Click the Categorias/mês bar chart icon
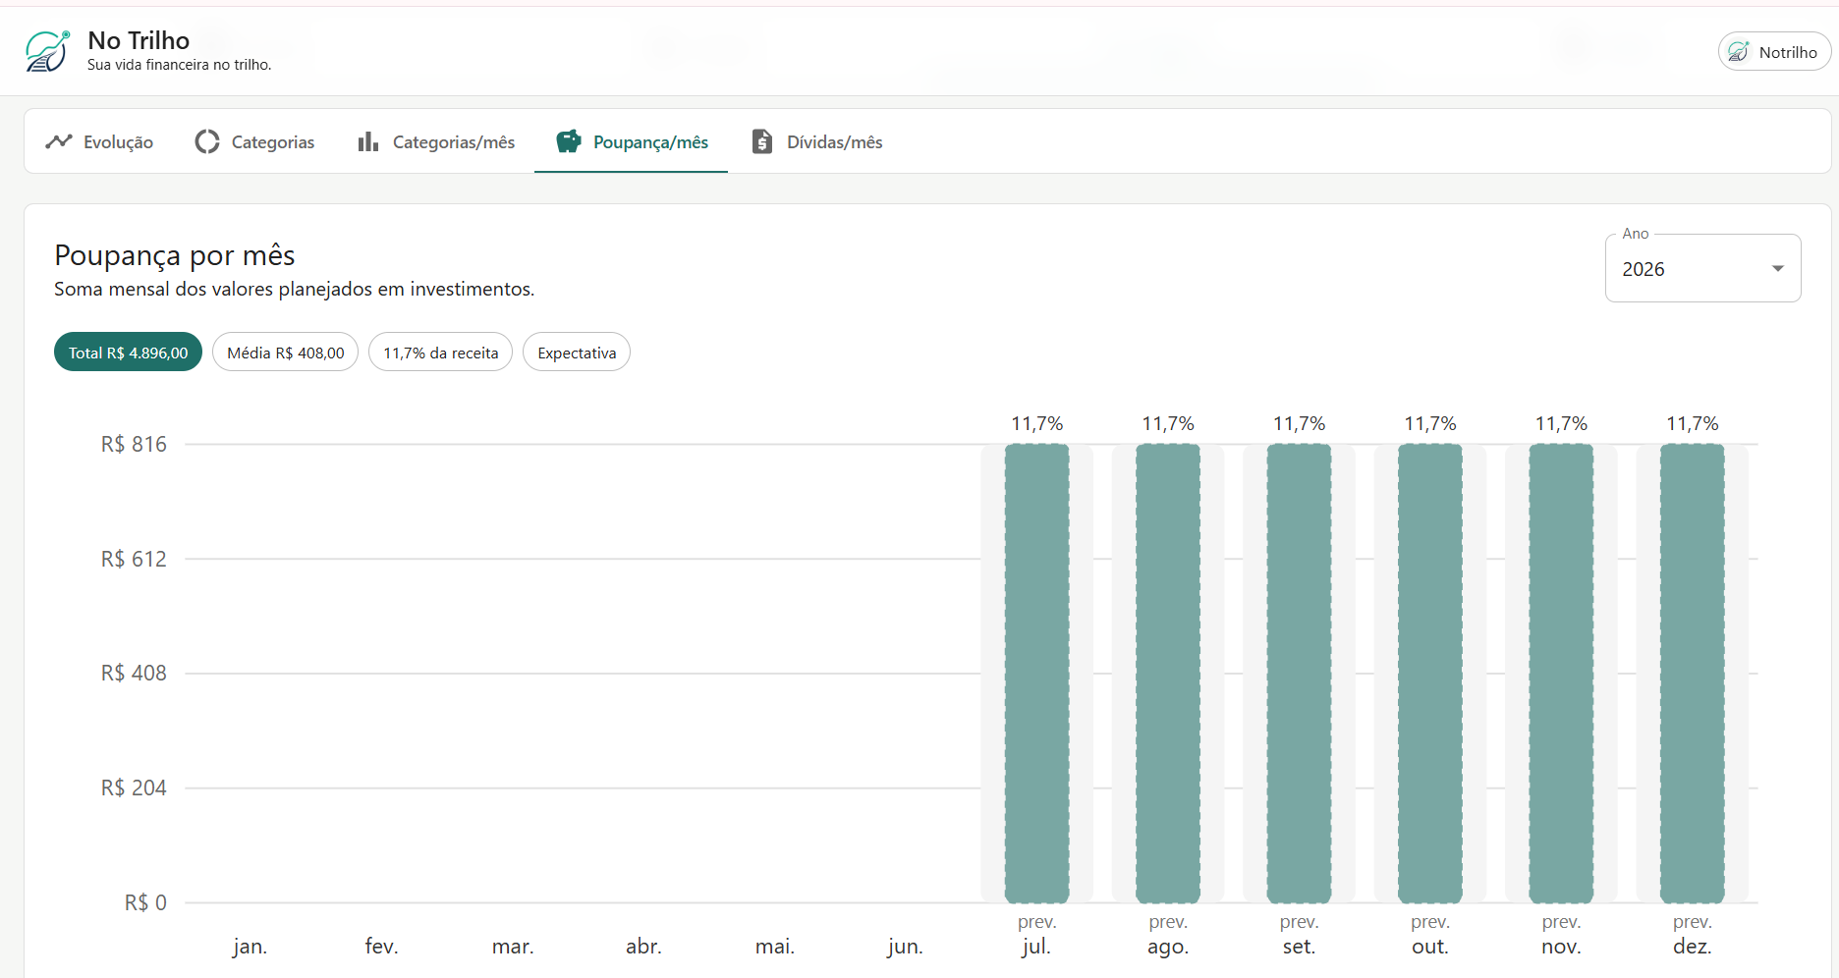Viewport: 1839px width, 978px height. (x=368, y=141)
